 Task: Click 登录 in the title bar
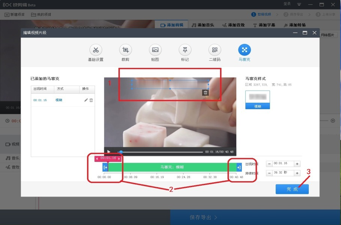(x=287, y=4)
